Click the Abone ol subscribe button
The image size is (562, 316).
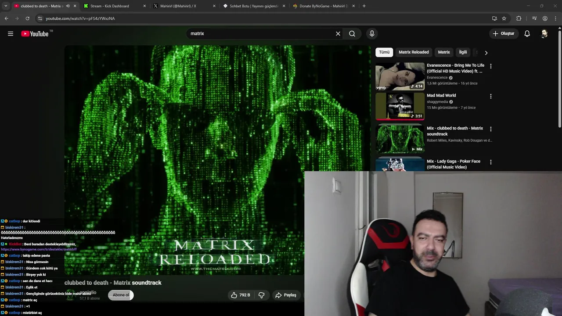coord(121,295)
